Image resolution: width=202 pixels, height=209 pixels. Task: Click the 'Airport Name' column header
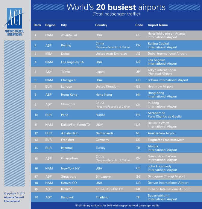158,25
